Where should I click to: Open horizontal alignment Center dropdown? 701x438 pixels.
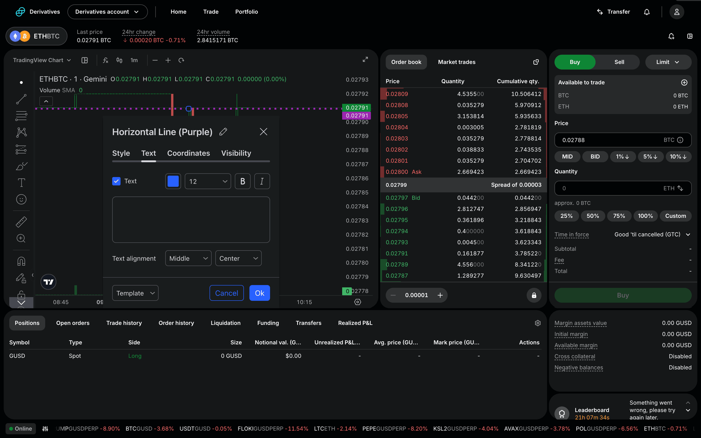coord(238,258)
